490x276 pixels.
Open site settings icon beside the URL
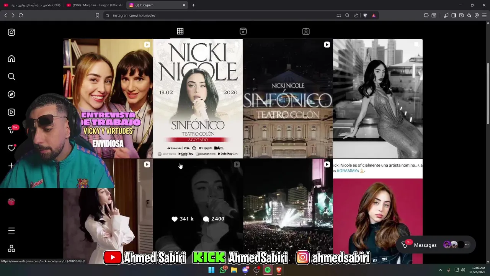click(x=107, y=15)
